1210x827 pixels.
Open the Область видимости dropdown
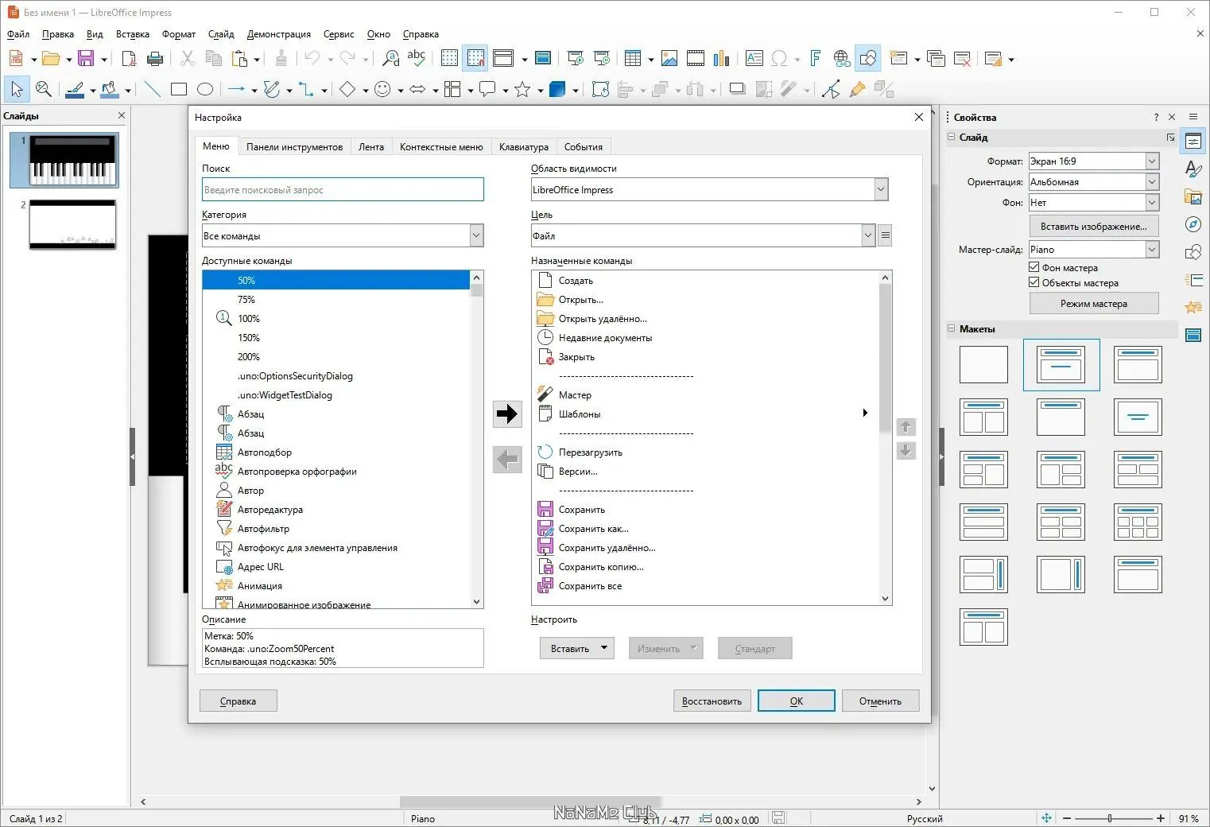click(880, 189)
